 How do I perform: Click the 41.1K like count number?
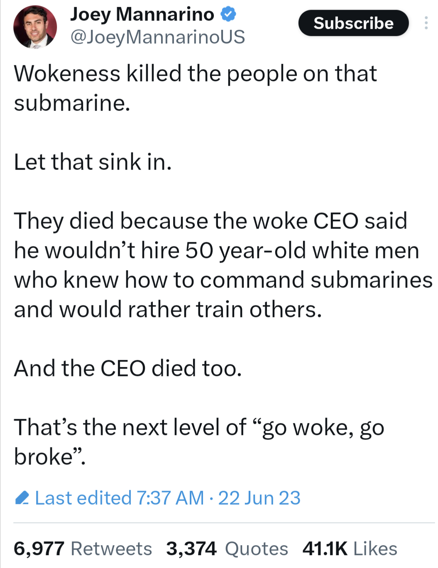pyautogui.click(x=325, y=548)
